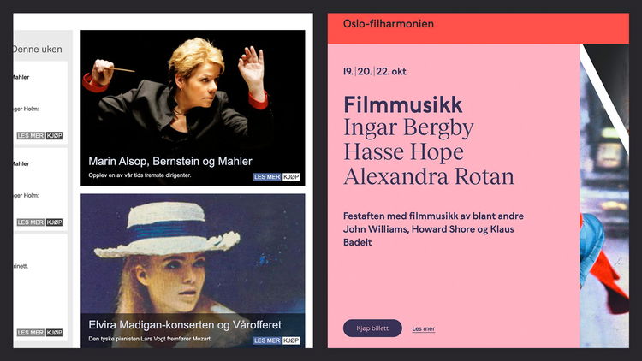Image resolution: width=642 pixels, height=361 pixels.
Task: Click the 'Kjøp billett' button
Action: (x=372, y=328)
